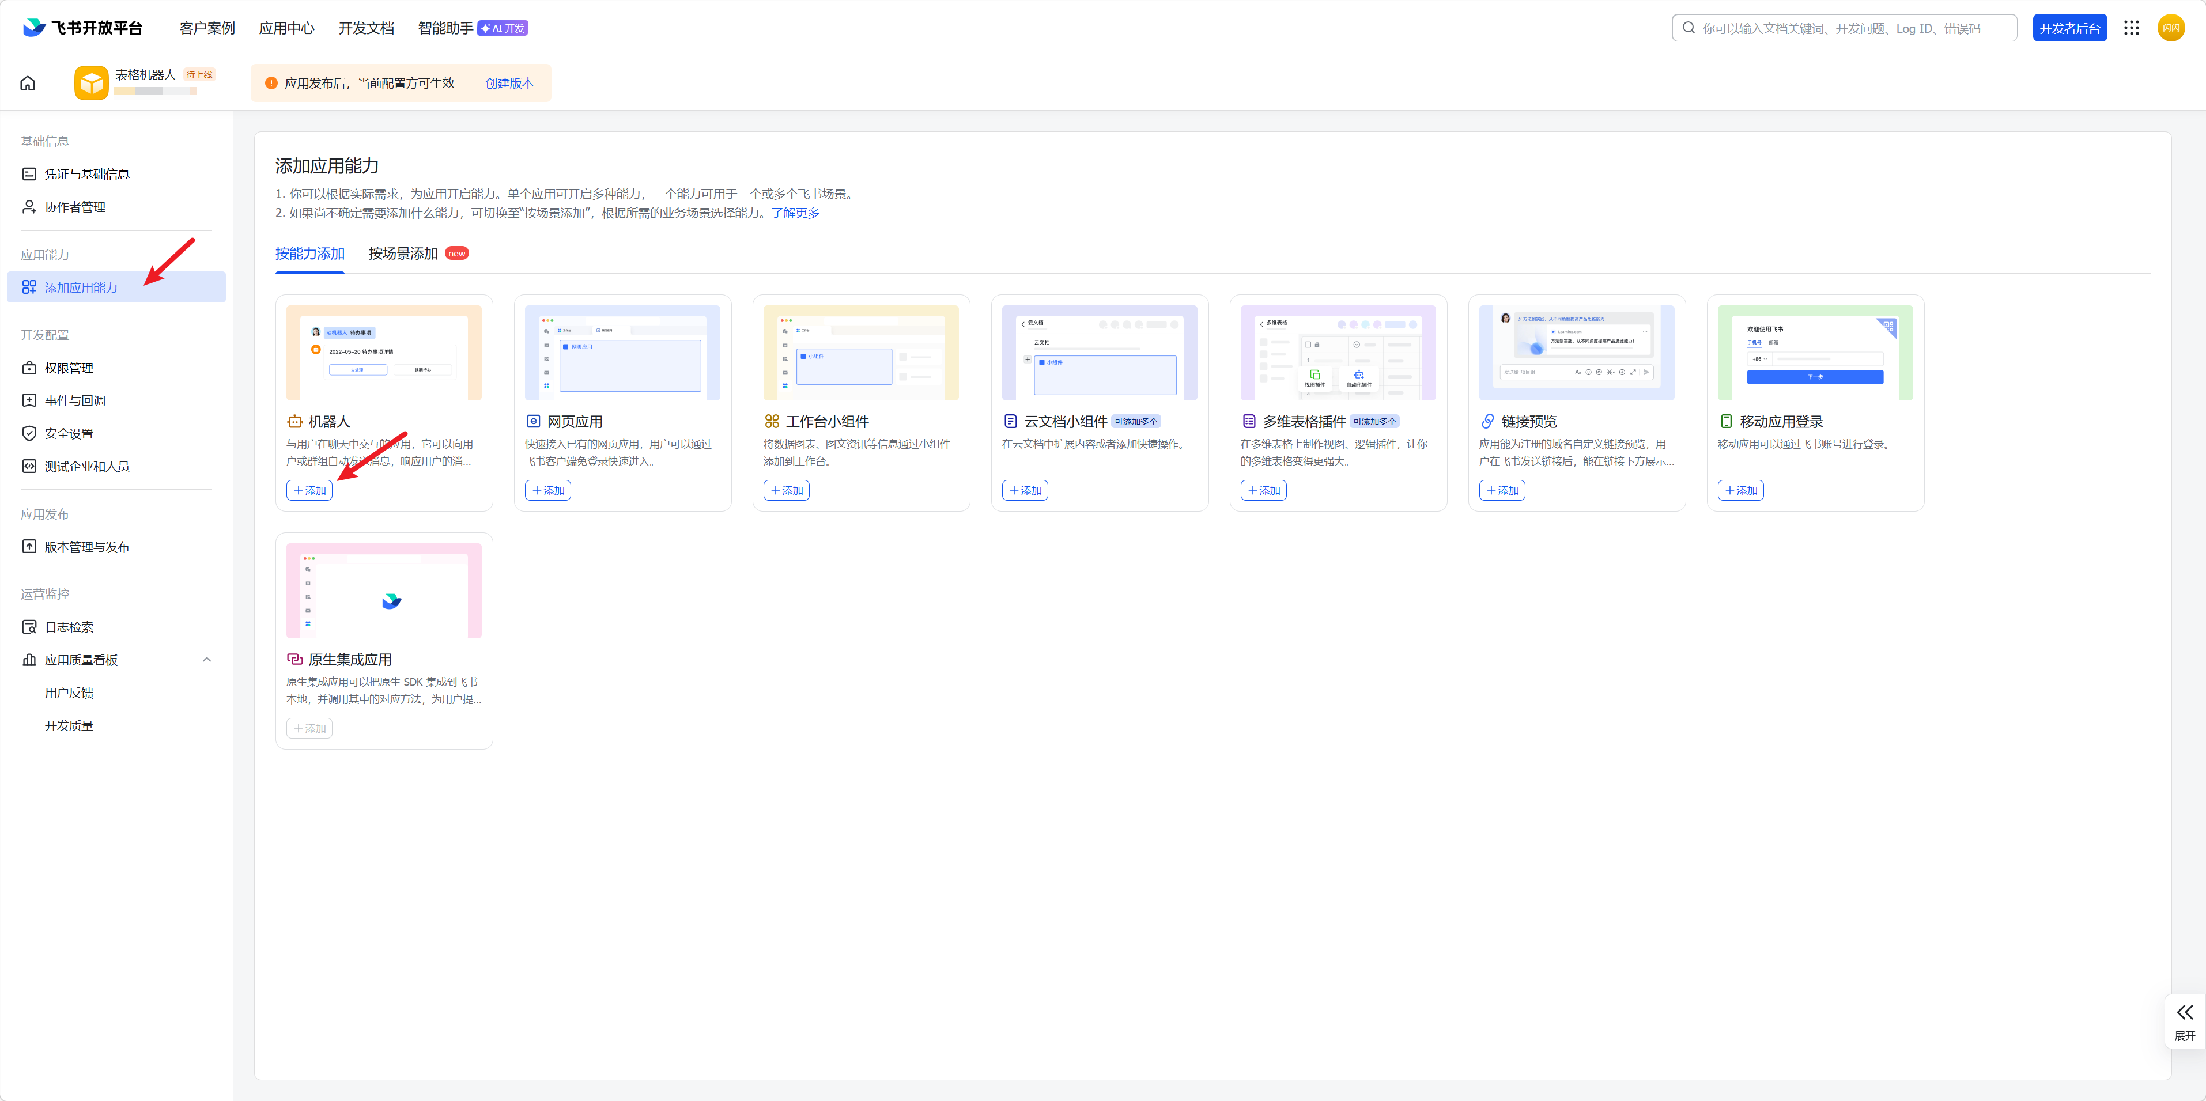2206x1101 pixels.
Task: Collapse the 应用质量看板 section chevron
Action: click(x=206, y=660)
